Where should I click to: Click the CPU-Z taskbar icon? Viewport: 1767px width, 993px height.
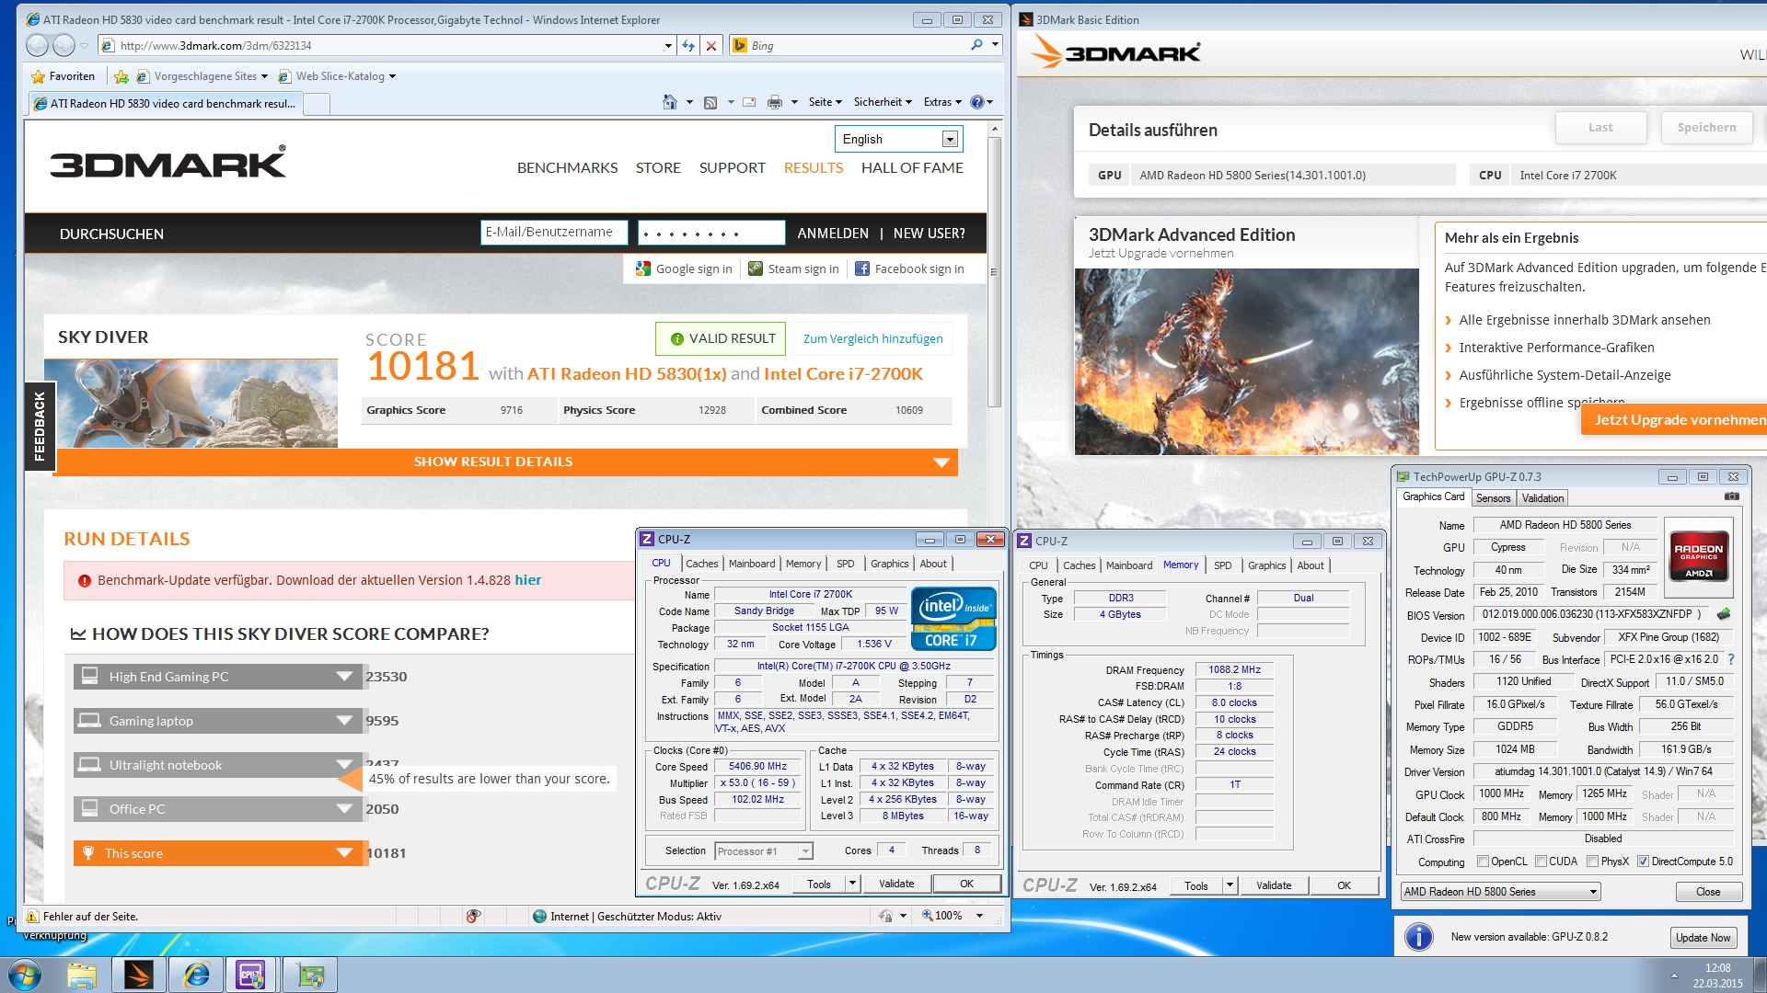pyautogui.click(x=251, y=975)
